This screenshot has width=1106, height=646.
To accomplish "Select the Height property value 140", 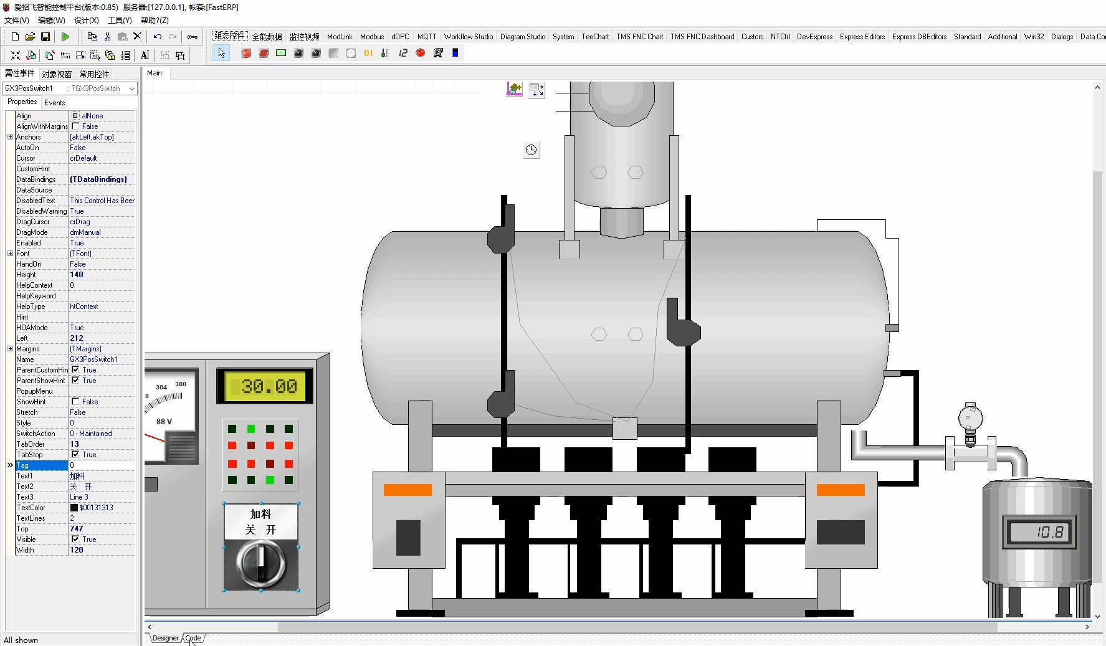I will coord(102,274).
